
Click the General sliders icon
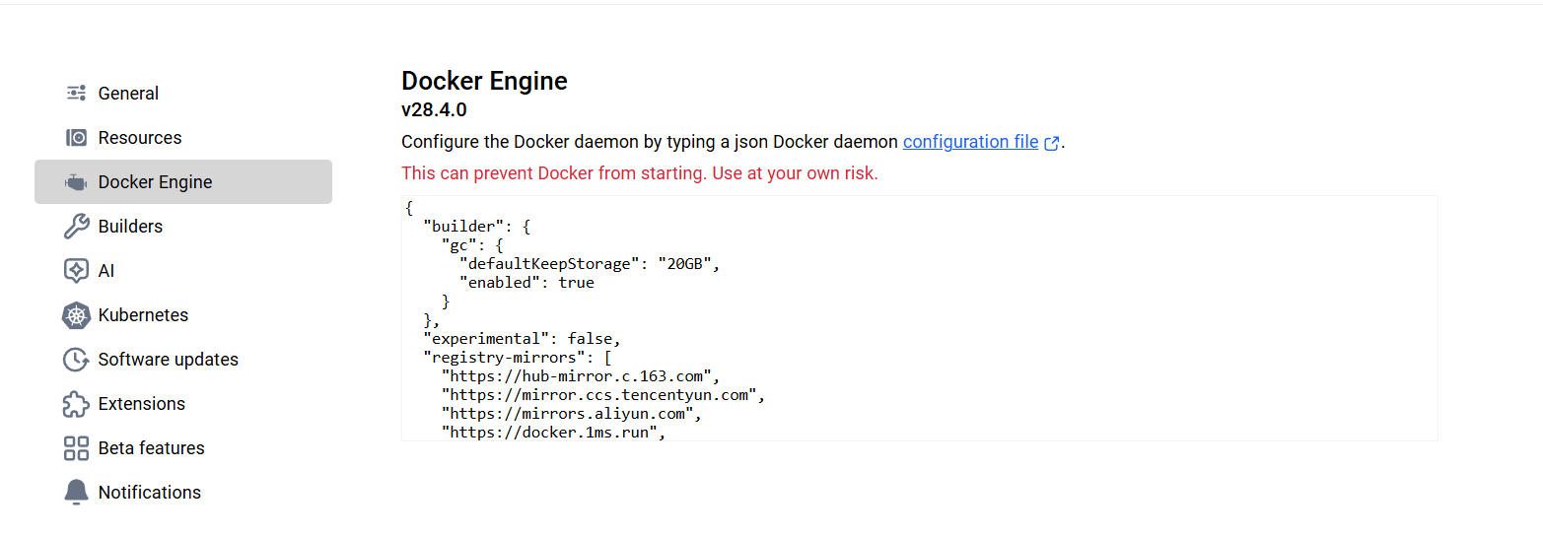(x=76, y=94)
